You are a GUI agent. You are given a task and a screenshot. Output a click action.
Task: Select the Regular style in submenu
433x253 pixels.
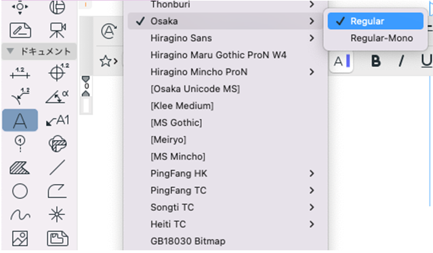tap(375, 21)
